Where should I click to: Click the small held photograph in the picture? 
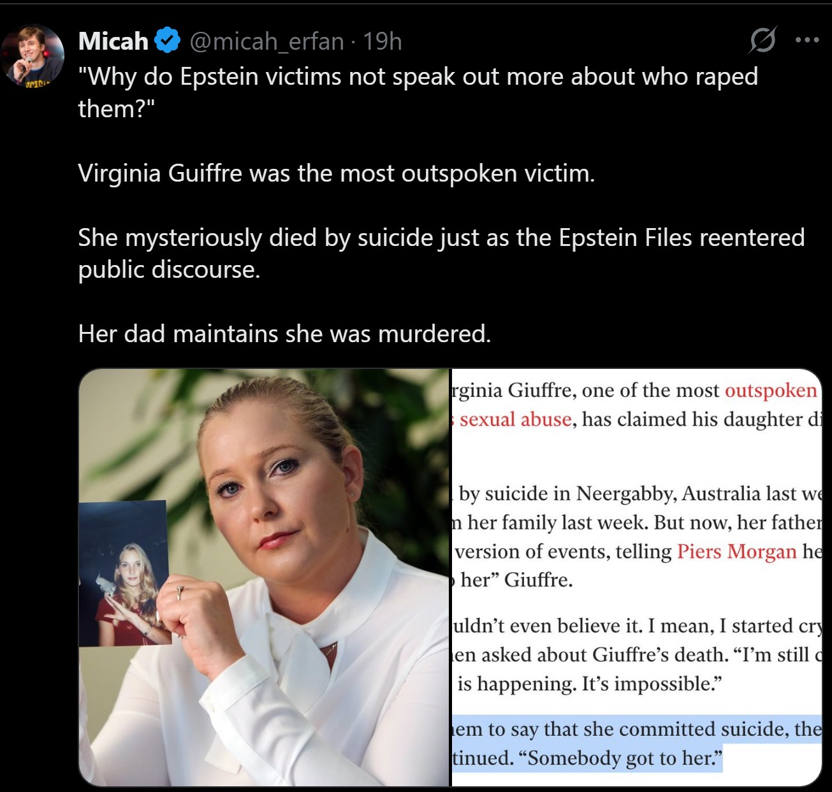point(124,572)
